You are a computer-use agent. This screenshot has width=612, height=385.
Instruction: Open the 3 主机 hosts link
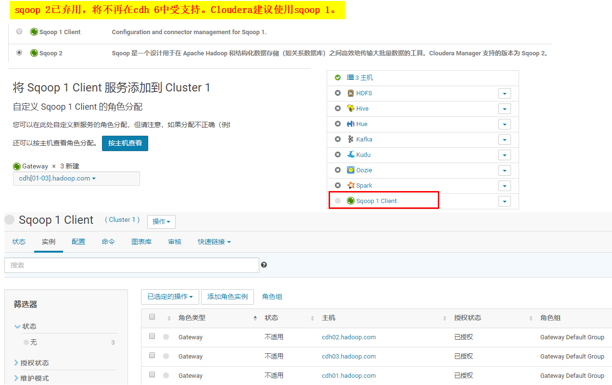[364, 77]
